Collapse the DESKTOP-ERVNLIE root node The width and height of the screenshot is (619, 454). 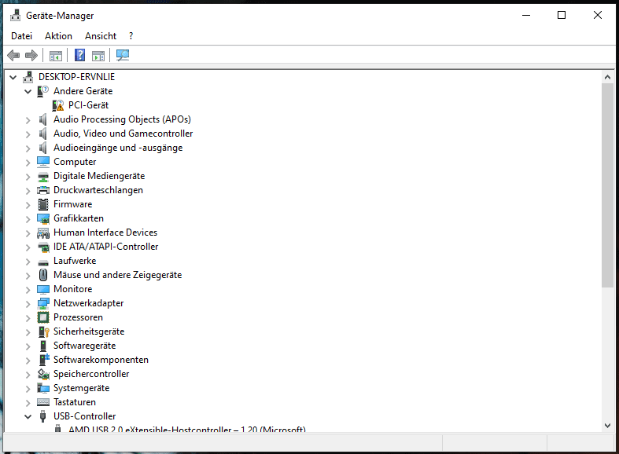point(13,77)
